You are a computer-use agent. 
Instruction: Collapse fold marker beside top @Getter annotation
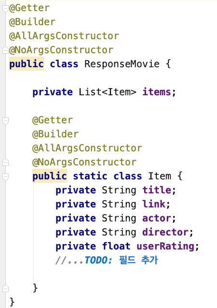click(x=5, y=9)
